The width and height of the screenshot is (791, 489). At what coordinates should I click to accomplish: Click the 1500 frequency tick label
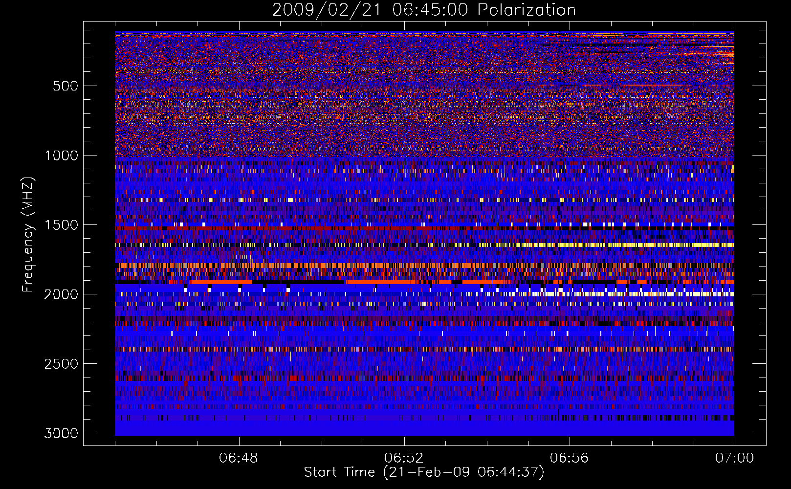tap(61, 225)
